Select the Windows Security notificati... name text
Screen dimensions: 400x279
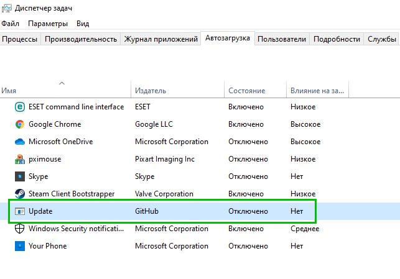coord(76,229)
